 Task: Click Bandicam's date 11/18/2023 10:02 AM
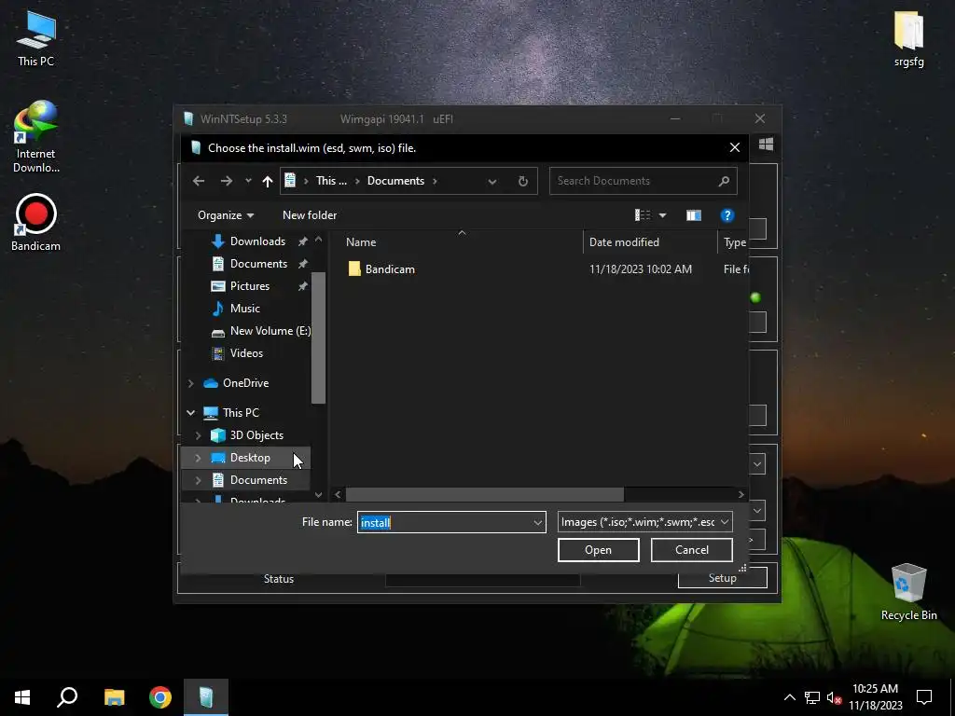(640, 269)
